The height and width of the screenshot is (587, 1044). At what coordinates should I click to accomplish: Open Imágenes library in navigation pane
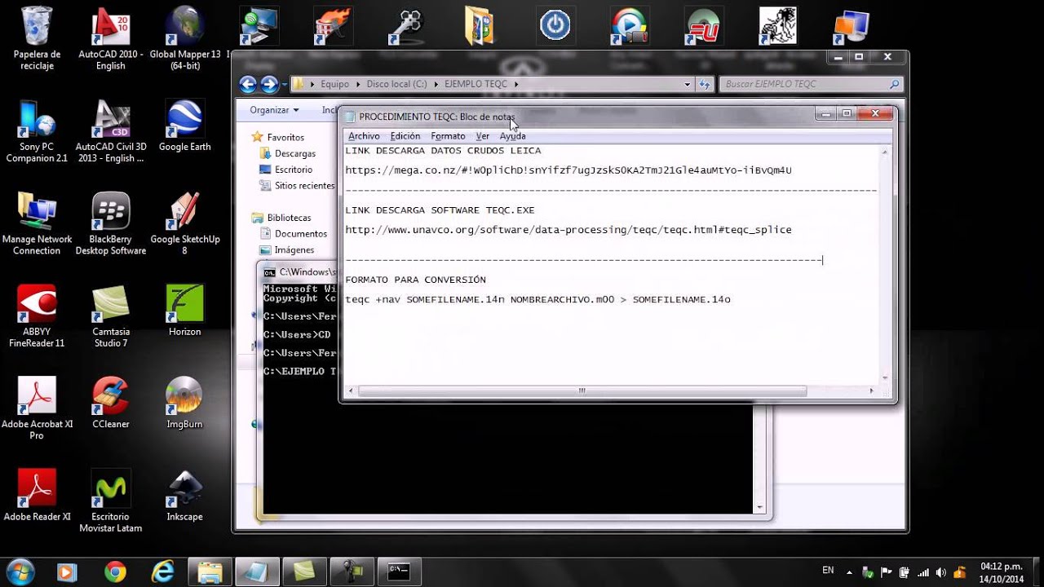(294, 250)
